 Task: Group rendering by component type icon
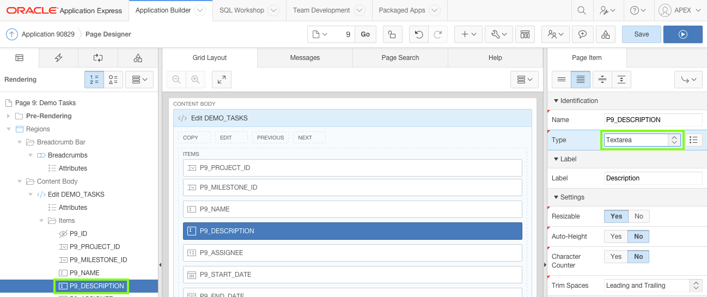(113, 80)
